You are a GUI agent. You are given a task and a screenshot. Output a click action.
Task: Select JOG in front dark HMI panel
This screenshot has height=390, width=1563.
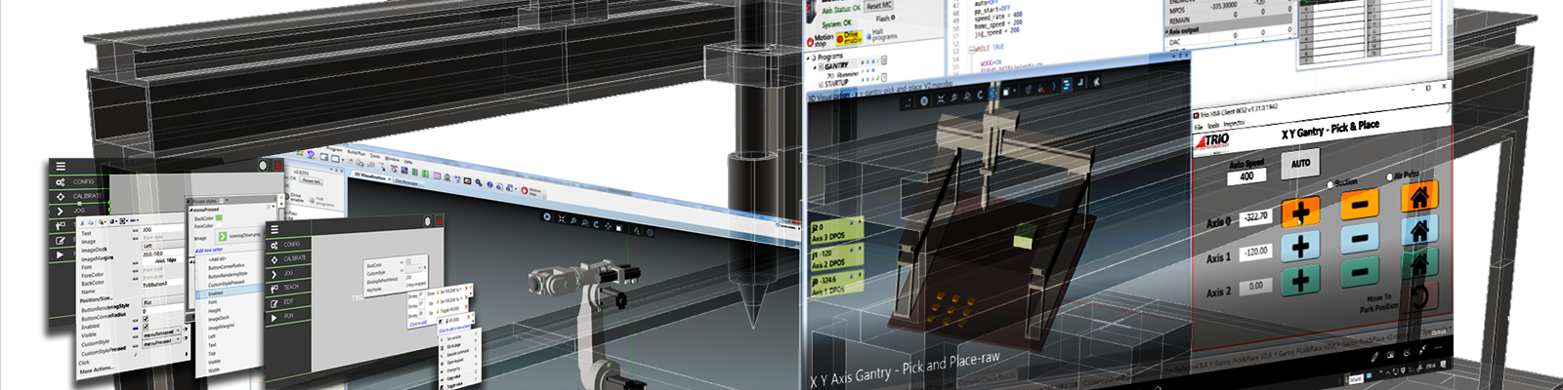pyautogui.click(x=287, y=273)
